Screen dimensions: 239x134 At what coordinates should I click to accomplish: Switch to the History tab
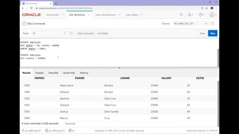[x=84, y=73]
